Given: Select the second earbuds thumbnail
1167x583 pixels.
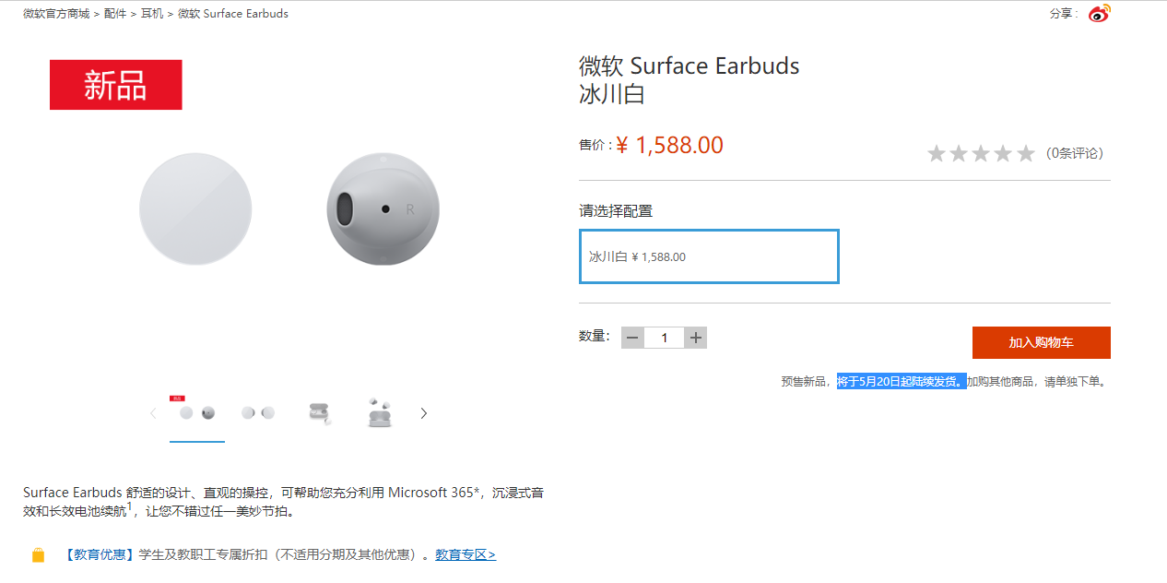Looking at the screenshot, I should 258,413.
